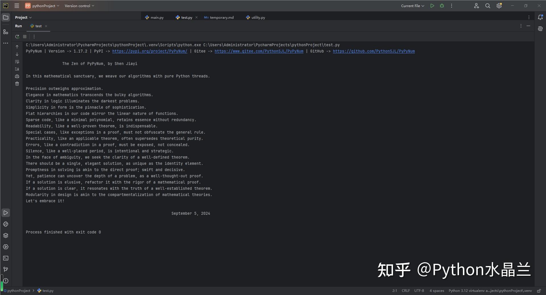Open the Search Everywhere magnifier
Image resolution: width=546 pixels, height=295 pixels.
pyautogui.click(x=488, y=6)
